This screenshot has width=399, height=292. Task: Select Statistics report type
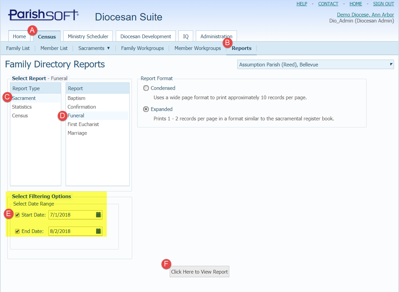[35, 107]
